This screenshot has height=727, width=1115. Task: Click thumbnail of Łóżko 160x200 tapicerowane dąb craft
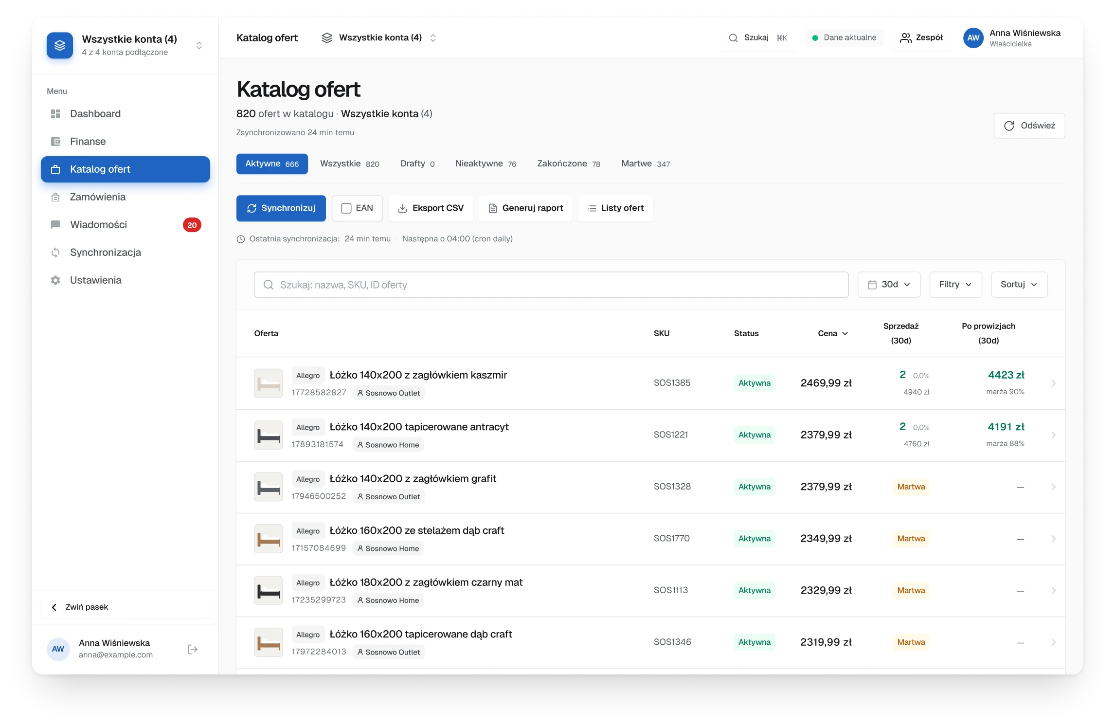(269, 642)
